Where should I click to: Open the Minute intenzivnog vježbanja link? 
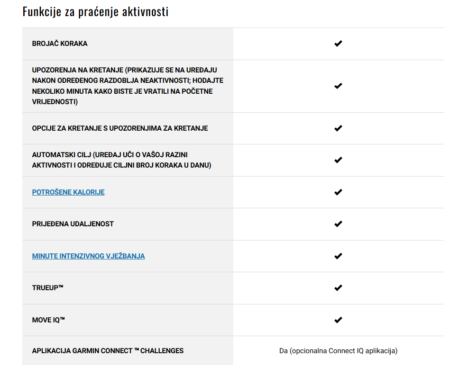pos(88,256)
